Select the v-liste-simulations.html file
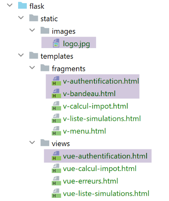 (102, 119)
